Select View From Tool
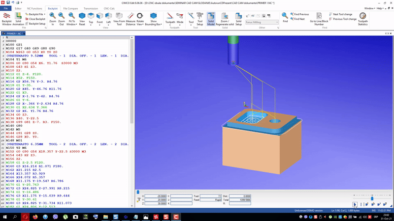This screenshot has width=394, height=221. point(119,19)
